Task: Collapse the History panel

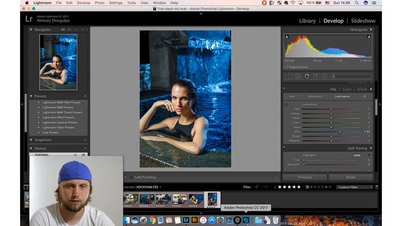Action: pos(31,148)
